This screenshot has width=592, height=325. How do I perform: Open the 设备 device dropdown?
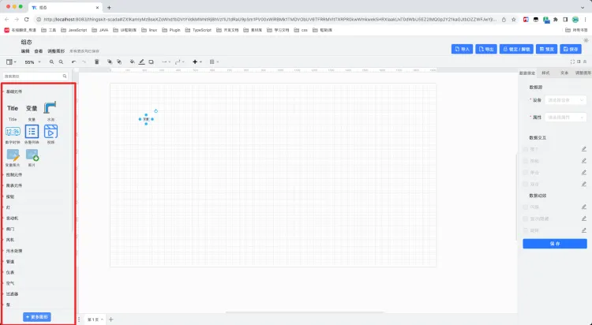tap(566, 100)
